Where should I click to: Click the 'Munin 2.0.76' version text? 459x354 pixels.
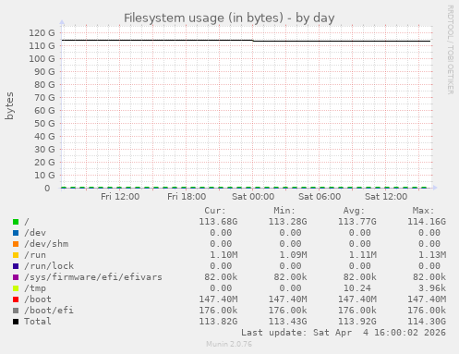click(x=229, y=344)
